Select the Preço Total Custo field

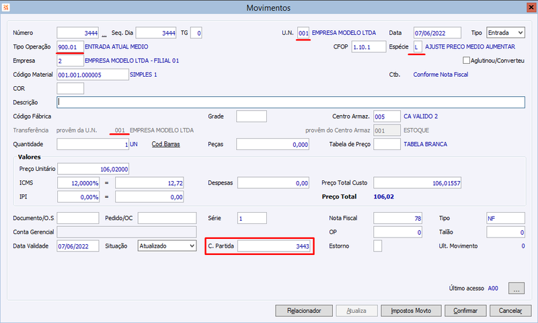[417, 182]
